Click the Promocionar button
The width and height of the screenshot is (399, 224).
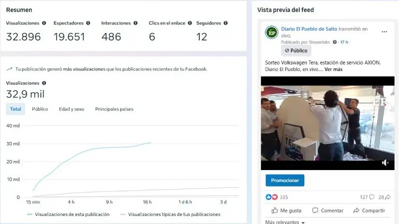pyautogui.click(x=285, y=180)
